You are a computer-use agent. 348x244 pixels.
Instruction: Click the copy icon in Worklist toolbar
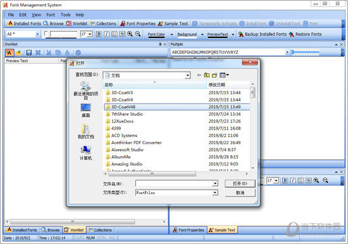pos(58,52)
